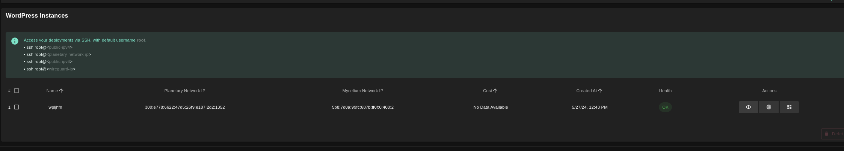The width and height of the screenshot is (844, 151).
Task: Check the box for row wpljhfn
Action: pos(17,107)
